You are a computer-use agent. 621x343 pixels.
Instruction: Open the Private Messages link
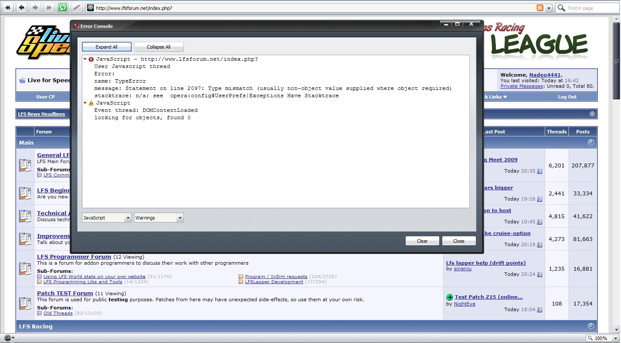(x=522, y=86)
